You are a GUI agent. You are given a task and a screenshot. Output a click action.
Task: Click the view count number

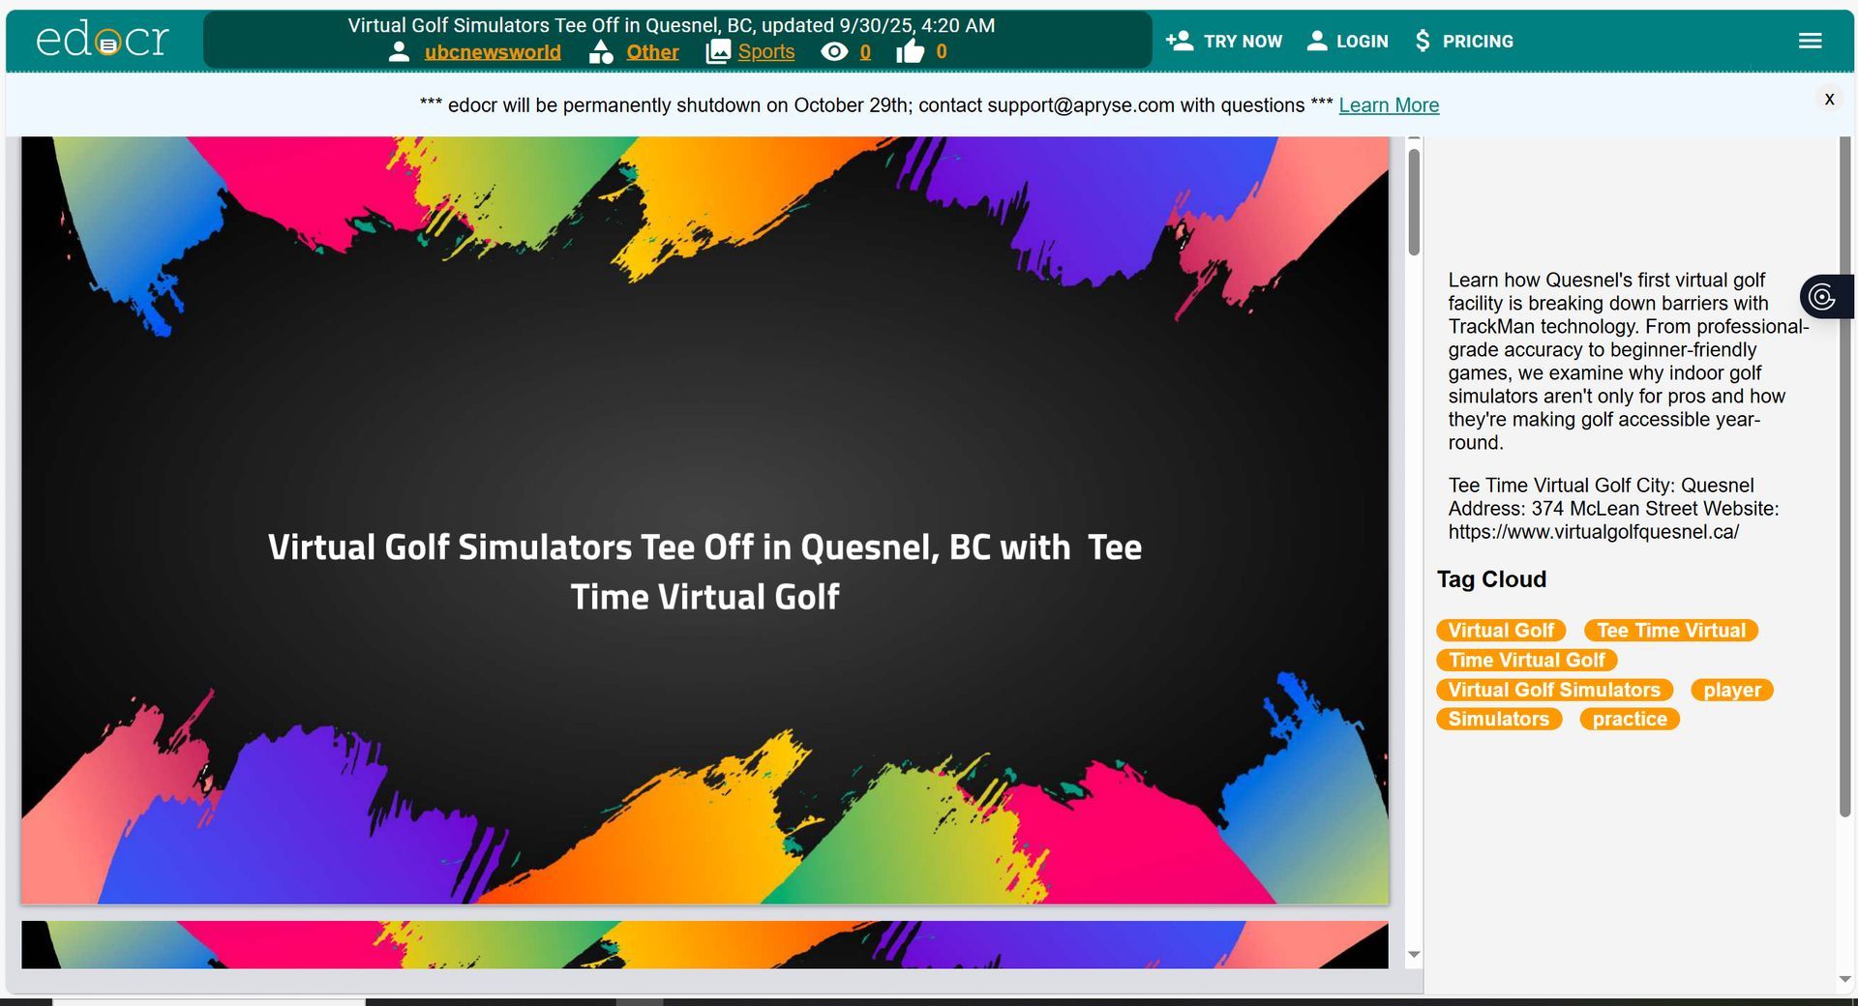point(865,52)
